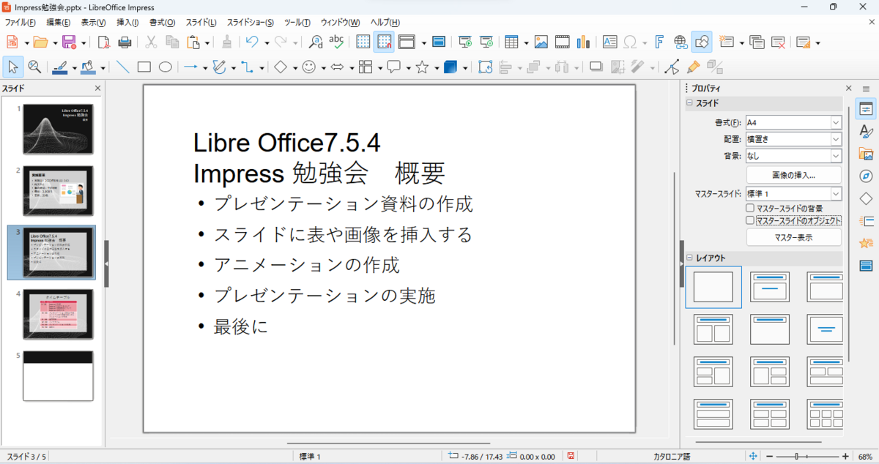Collapse the slide properties section
Image resolution: width=879 pixels, height=464 pixels.
click(x=689, y=103)
